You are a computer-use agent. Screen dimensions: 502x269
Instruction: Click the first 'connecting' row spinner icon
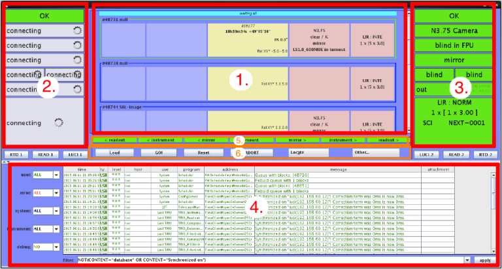(77, 31)
